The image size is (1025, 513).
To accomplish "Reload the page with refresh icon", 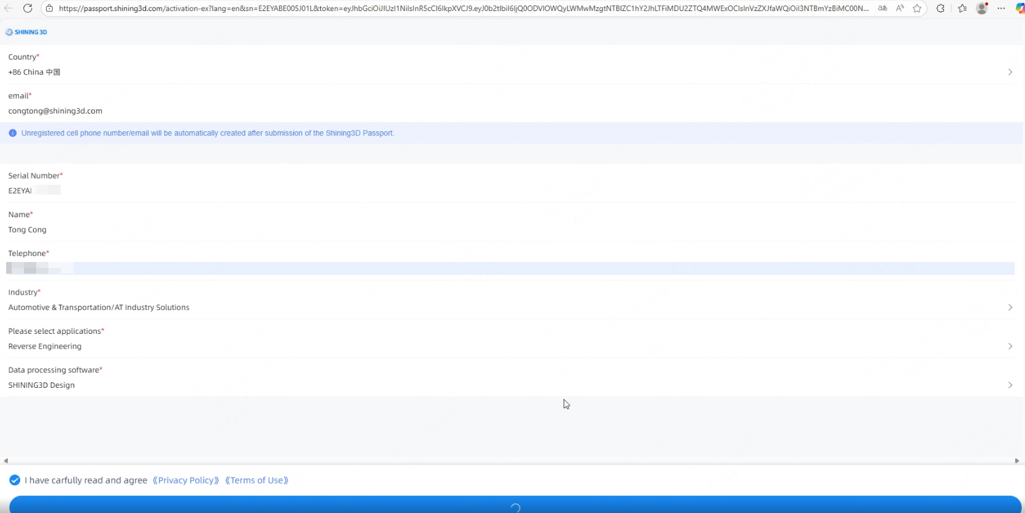I will pyautogui.click(x=28, y=9).
